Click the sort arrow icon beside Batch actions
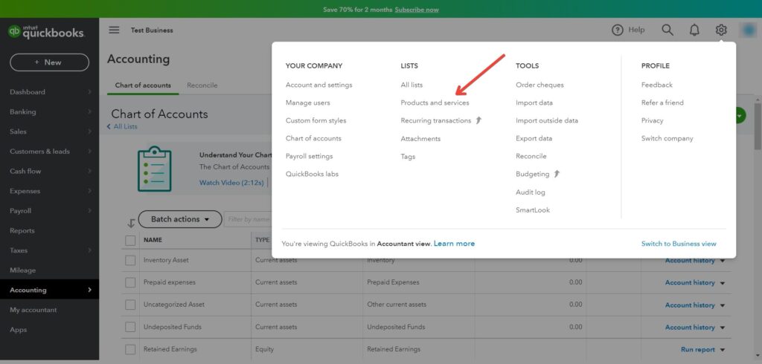 [131, 224]
